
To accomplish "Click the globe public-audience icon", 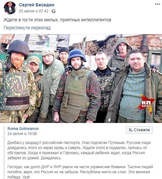I will tap(54, 11).
